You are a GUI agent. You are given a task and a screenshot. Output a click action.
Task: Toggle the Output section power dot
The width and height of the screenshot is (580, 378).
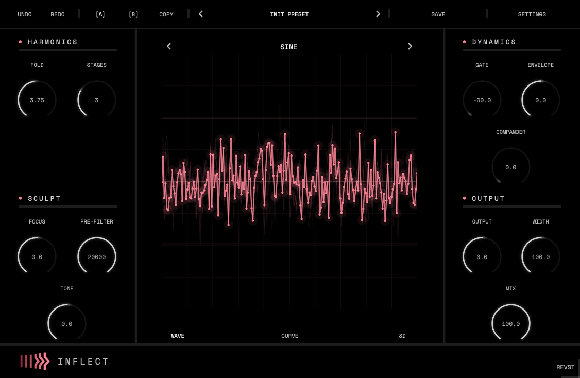[x=464, y=198]
